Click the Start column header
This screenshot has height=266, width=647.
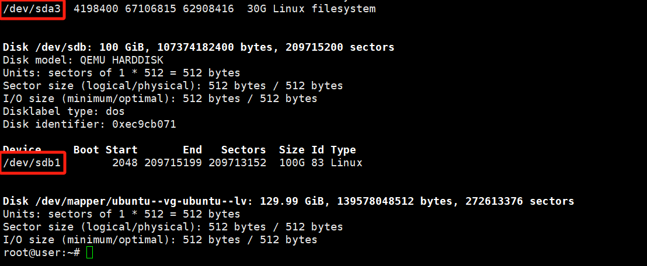point(121,150)
